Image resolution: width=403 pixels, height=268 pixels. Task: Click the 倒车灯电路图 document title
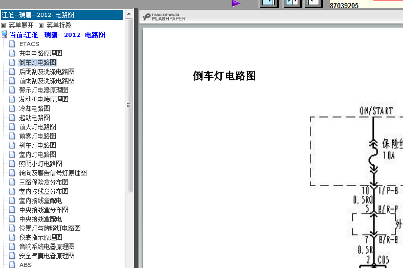[x=225, y=76]
